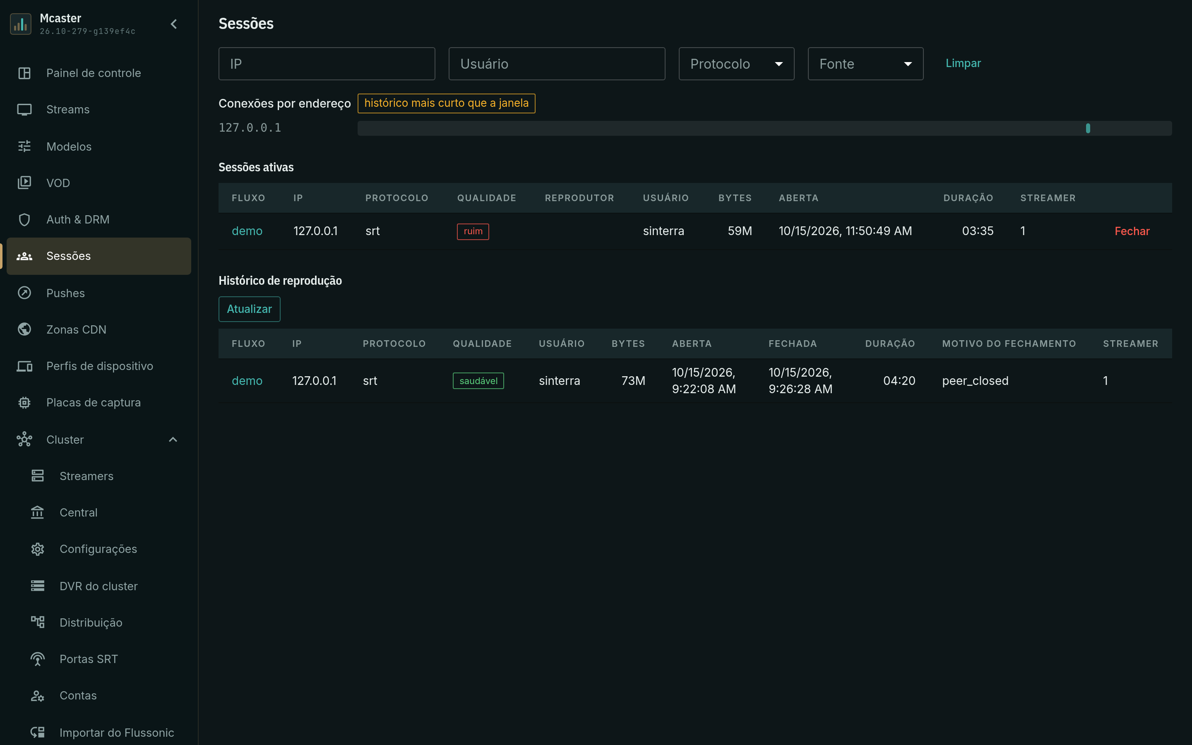Click Fechar on the active demo session

click(1132, 231)
